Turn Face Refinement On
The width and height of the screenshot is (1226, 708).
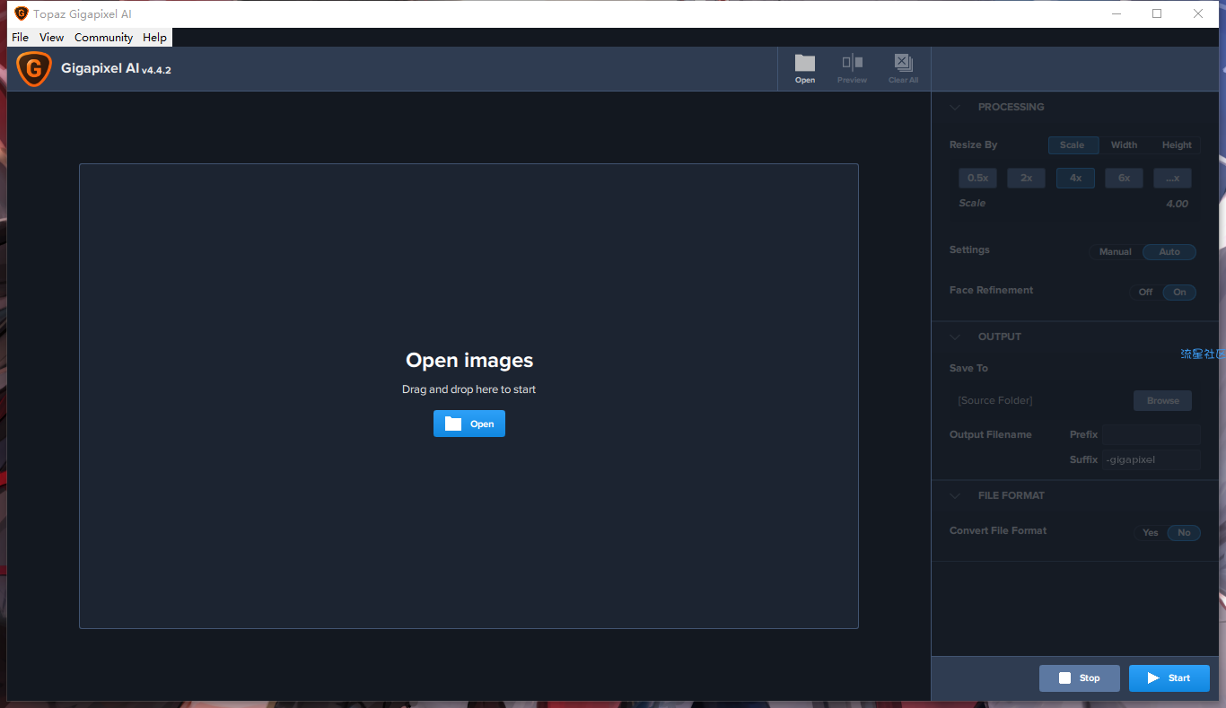point(1179,292)
